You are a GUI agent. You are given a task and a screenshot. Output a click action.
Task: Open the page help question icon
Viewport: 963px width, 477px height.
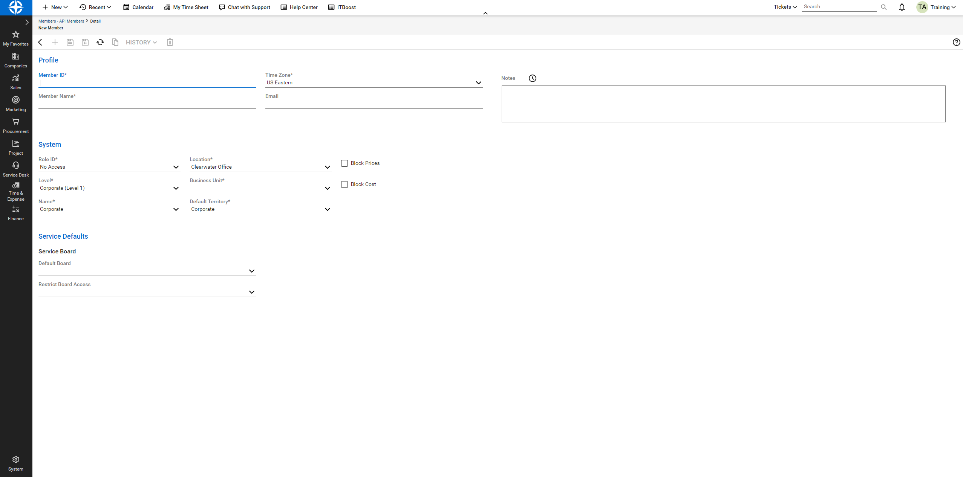click(x=956, y=42)
